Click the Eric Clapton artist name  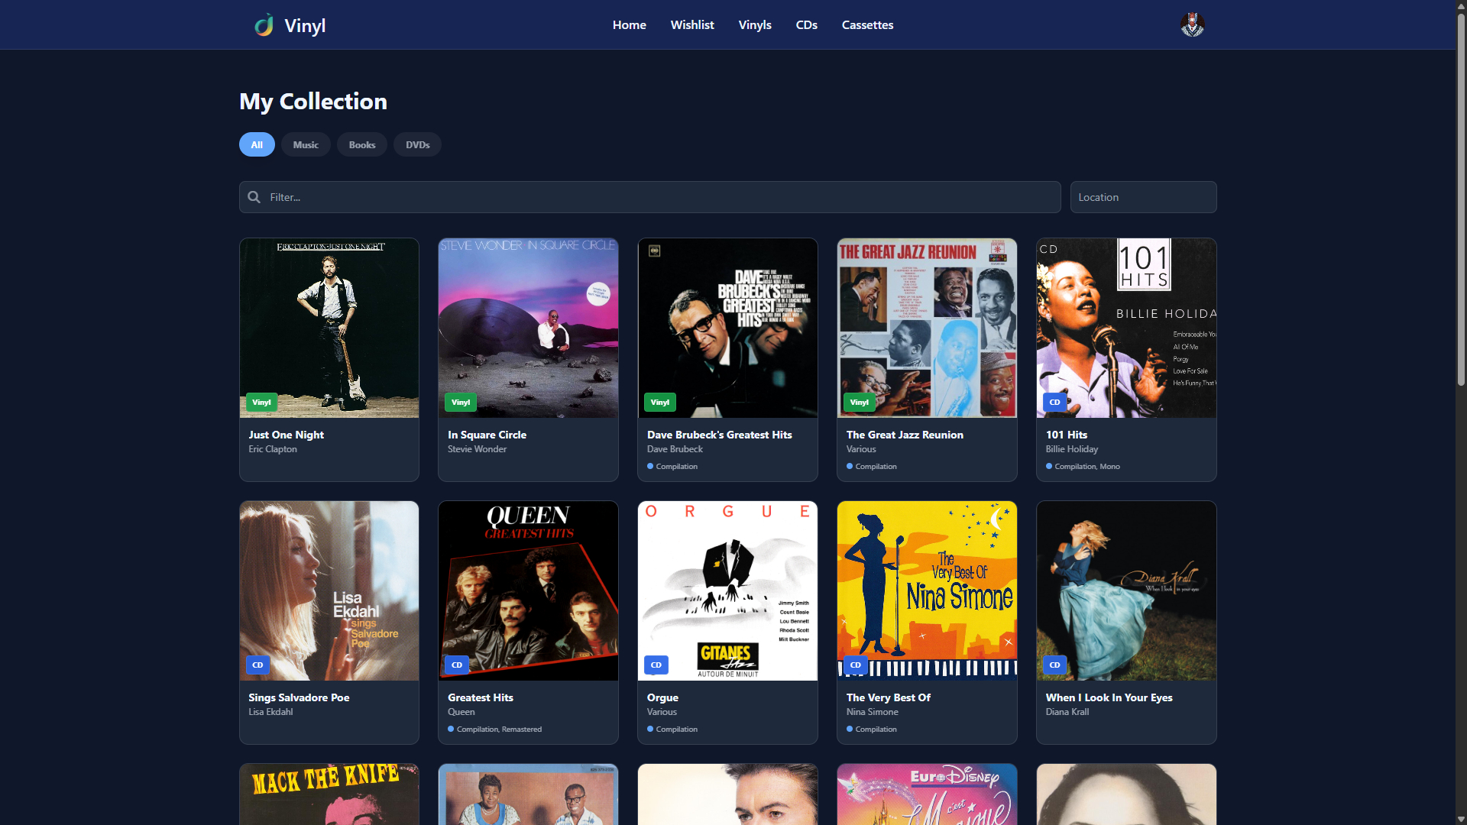tap(273, 449)
